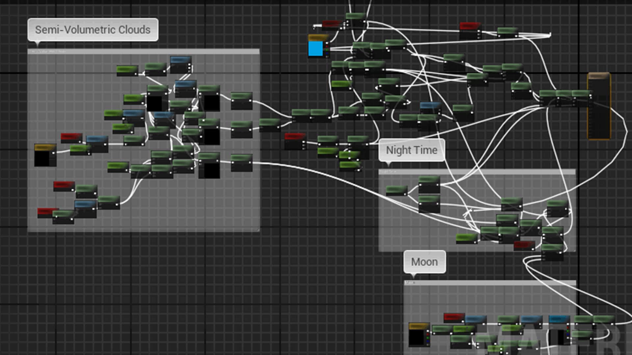This screenshot has width=632, height=355.
Task: Select the Night Time comment bubble
Action: coord(411,150)
